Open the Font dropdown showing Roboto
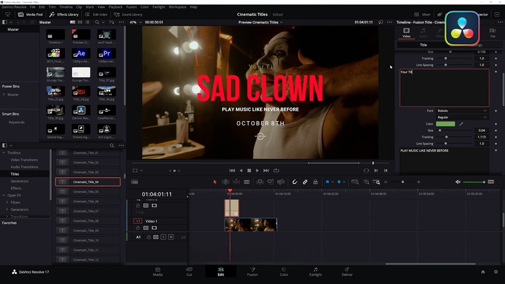The width and height of the screenshot is (505, 284). click(462, 111)
